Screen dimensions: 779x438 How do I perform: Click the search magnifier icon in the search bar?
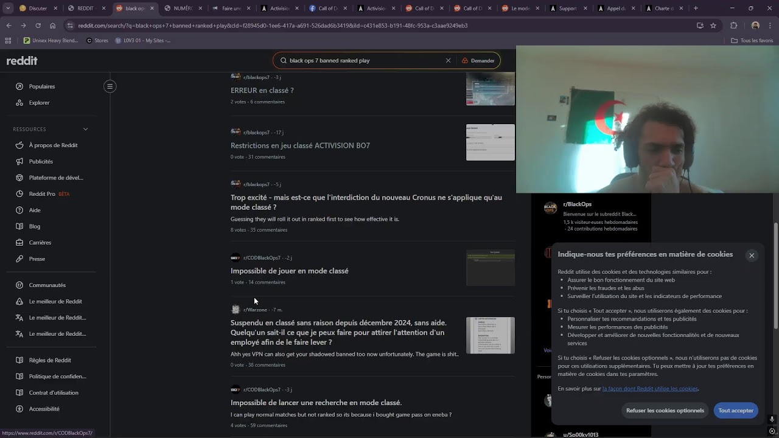click(x=284, y=61)
